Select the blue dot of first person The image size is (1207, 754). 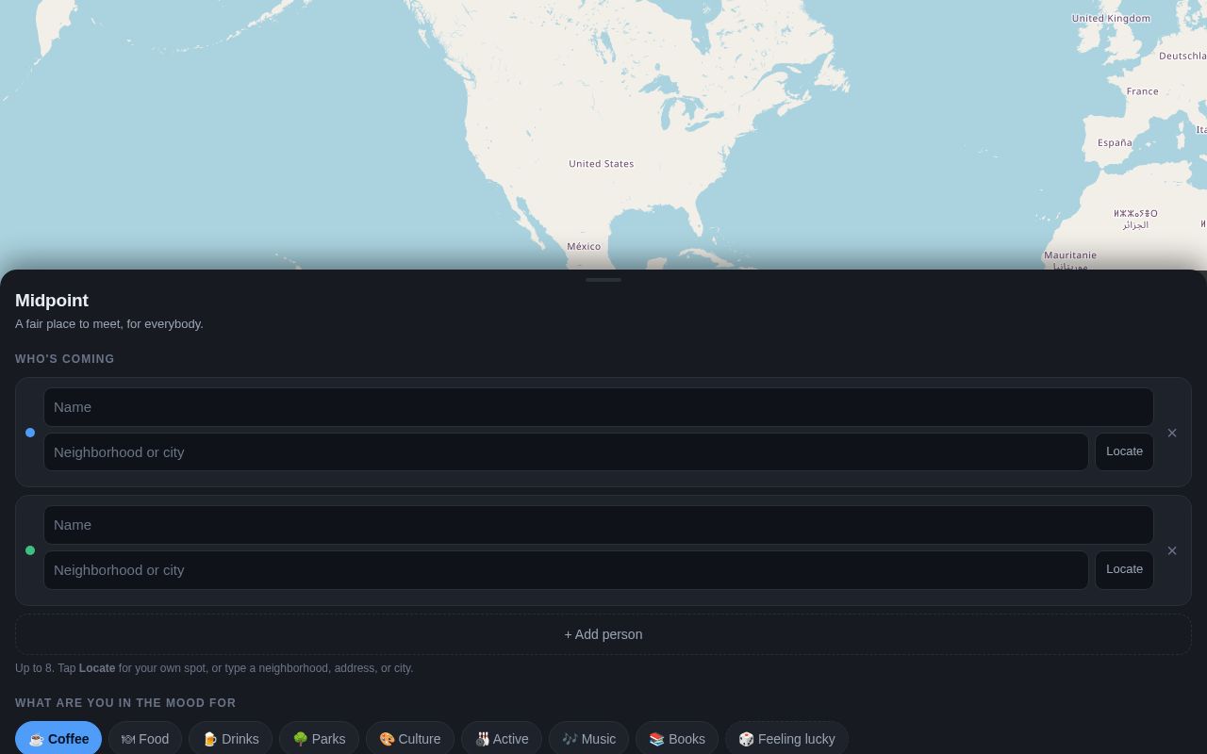pos(30,433)
